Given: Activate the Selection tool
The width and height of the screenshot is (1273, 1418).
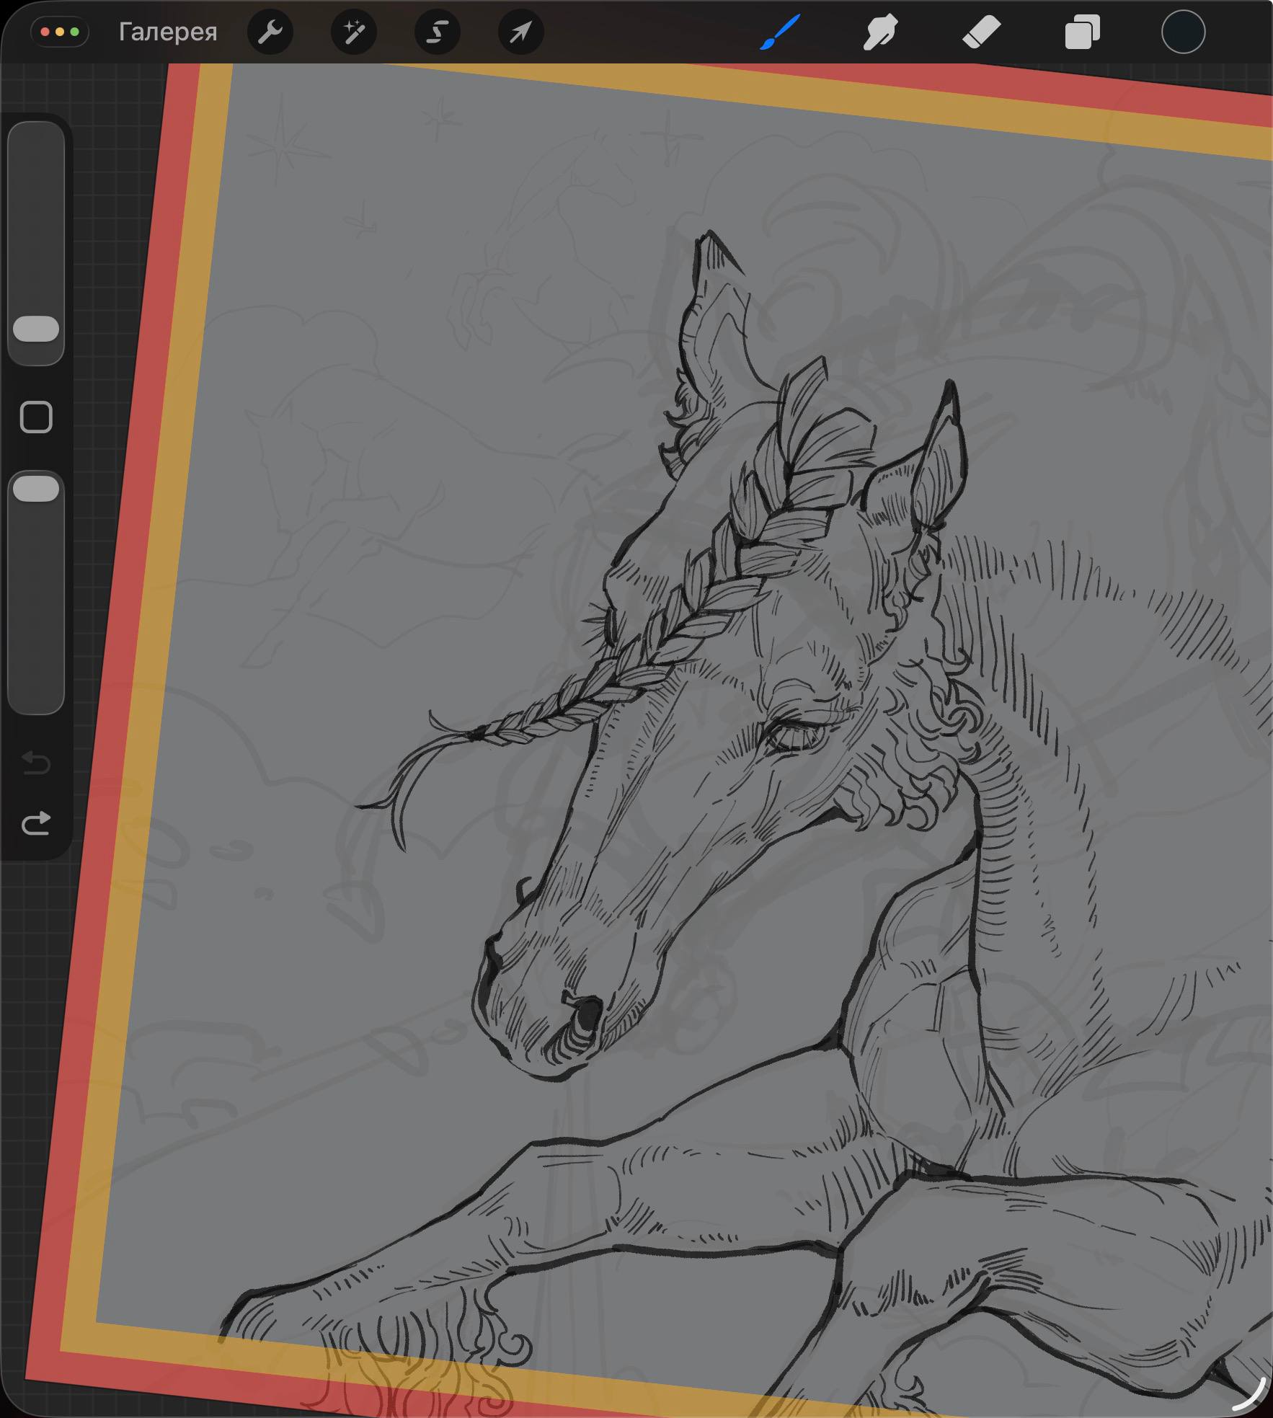Looking at the screenshot, I should [438, 32].
